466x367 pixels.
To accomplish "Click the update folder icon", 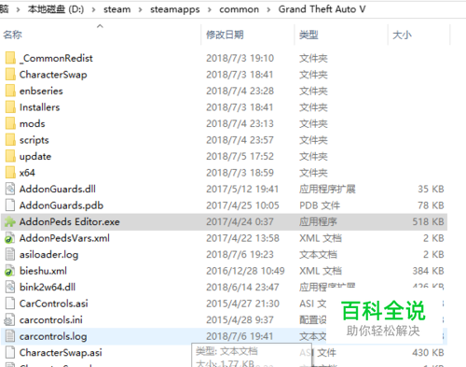I will point(10,156).
